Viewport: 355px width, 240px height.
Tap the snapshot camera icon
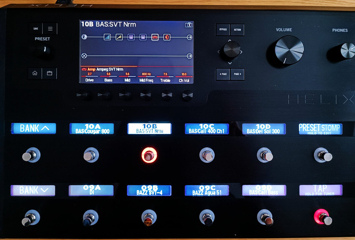[189, 25]
